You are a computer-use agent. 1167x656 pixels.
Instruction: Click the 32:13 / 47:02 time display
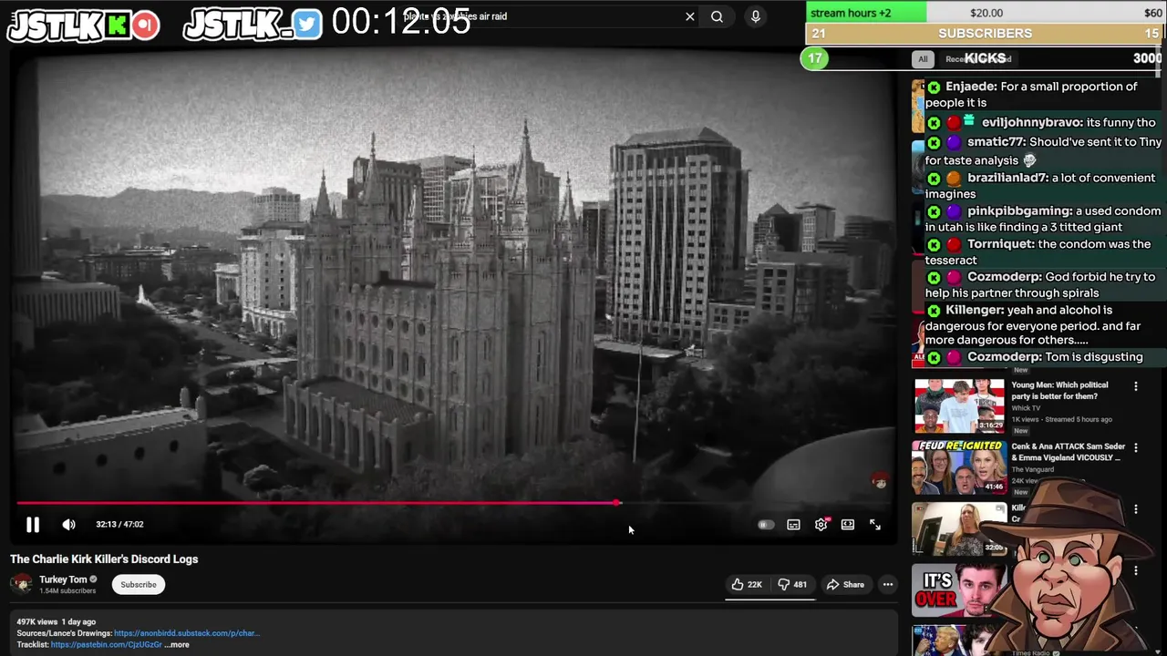click(x=119, y=525)
